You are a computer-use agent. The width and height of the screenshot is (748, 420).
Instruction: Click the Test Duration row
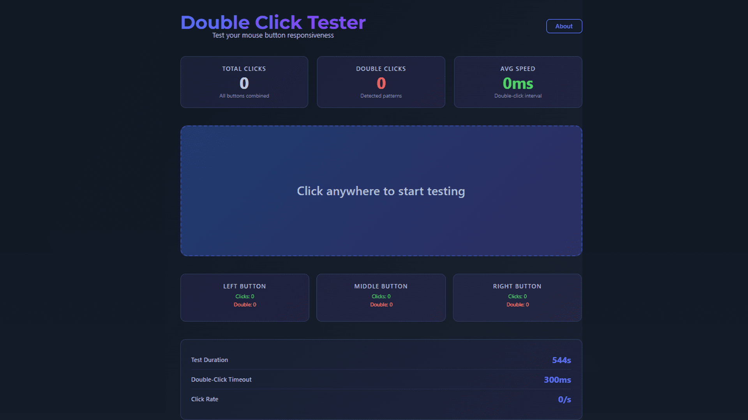point(381,360)
